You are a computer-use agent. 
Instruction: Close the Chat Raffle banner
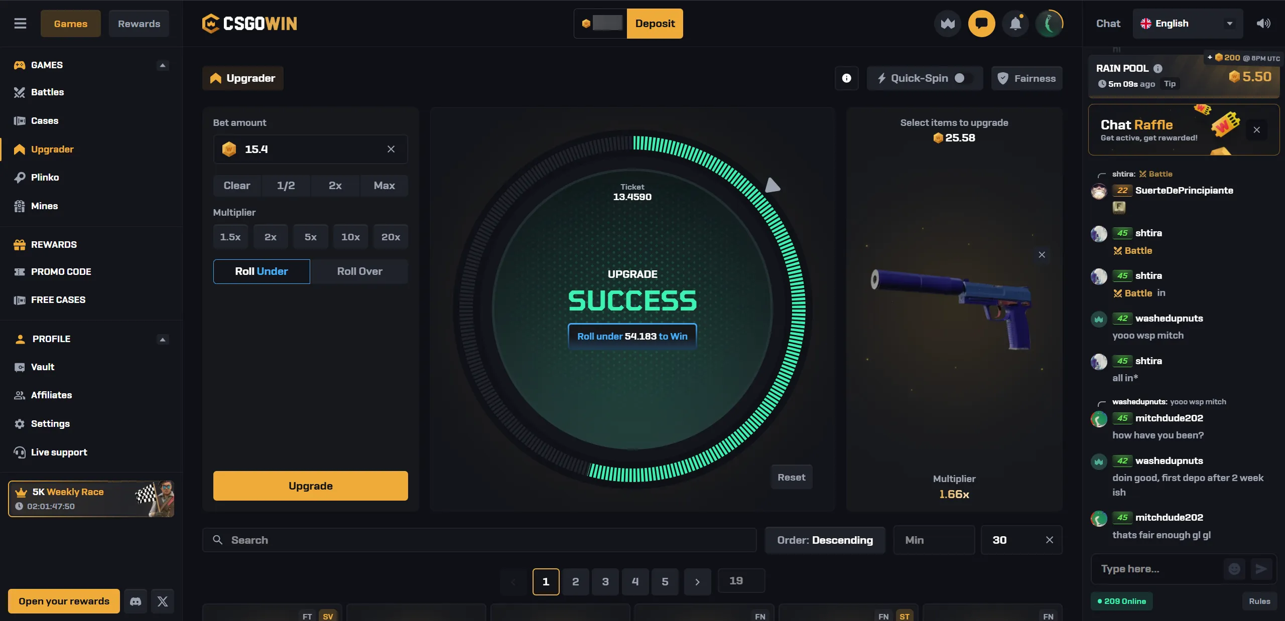[x=1256, y=130]
